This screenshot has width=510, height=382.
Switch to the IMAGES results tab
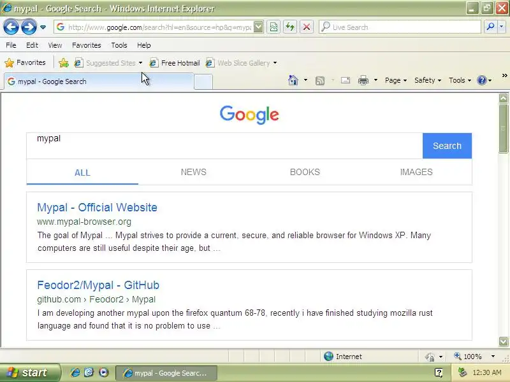tap(416, 172)
